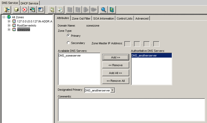Click the table view toolbar icon

click(x=41, y=10)
